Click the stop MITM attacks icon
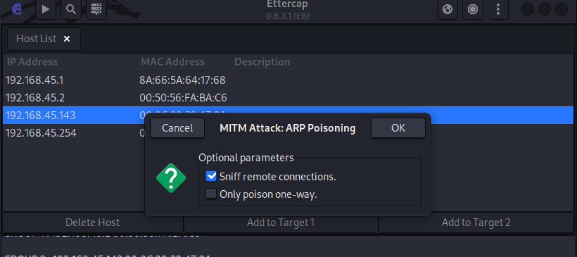The height and width of the screenshot is (257, 577). pos(473,9)
